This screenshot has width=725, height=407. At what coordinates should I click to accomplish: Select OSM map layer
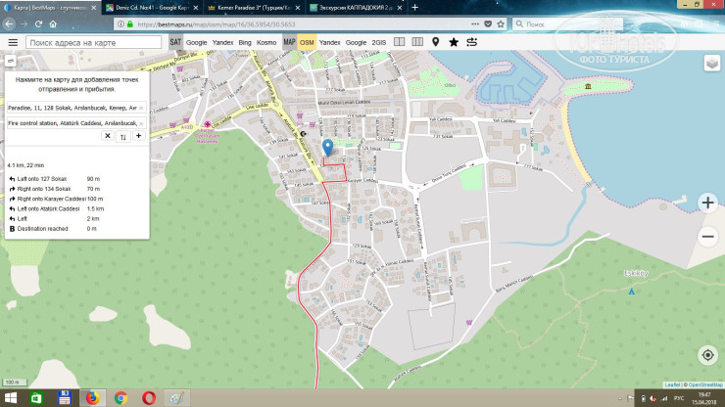[x=307, y=42]
